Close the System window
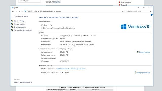Viewport: 162px width, 91px height. pos(150,7)
